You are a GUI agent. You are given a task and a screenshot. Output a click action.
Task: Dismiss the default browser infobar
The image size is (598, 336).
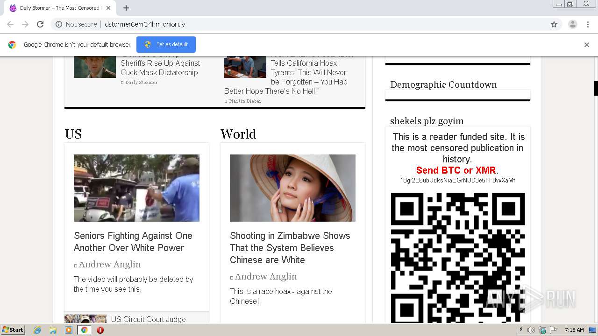[587, 45]
